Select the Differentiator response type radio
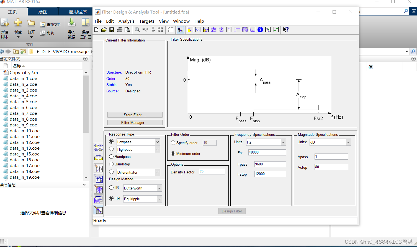This screenshot has height=247, width=417. (111, 172)
